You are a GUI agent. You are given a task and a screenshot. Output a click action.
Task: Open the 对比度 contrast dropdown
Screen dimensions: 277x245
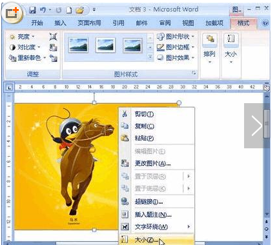click(x=25, y=47)
